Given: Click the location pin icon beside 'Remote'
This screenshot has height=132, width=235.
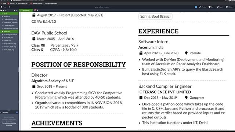Looking at the screenshot, I should [x=186, y=53].
